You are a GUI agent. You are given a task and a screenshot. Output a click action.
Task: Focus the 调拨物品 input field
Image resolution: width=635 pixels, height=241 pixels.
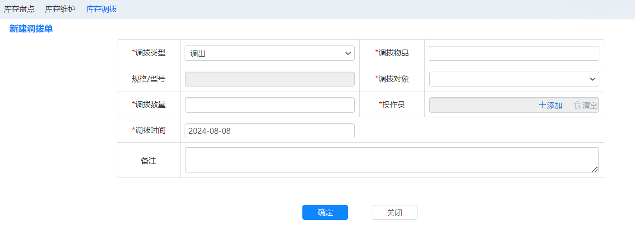coord(514,53)
